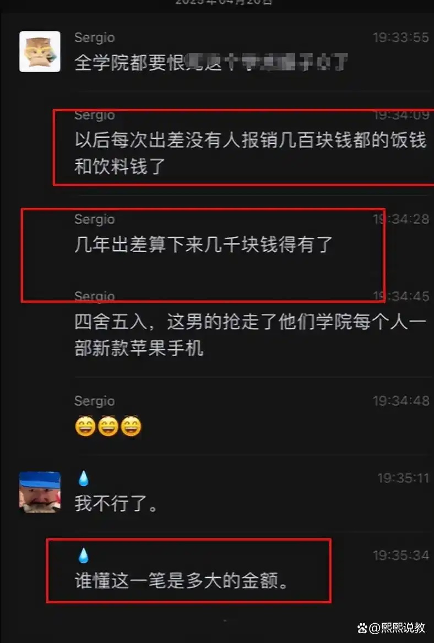The image size is (434, 643).
Task: Click Sergio's cat avatar at top
Action: point(40,52)
